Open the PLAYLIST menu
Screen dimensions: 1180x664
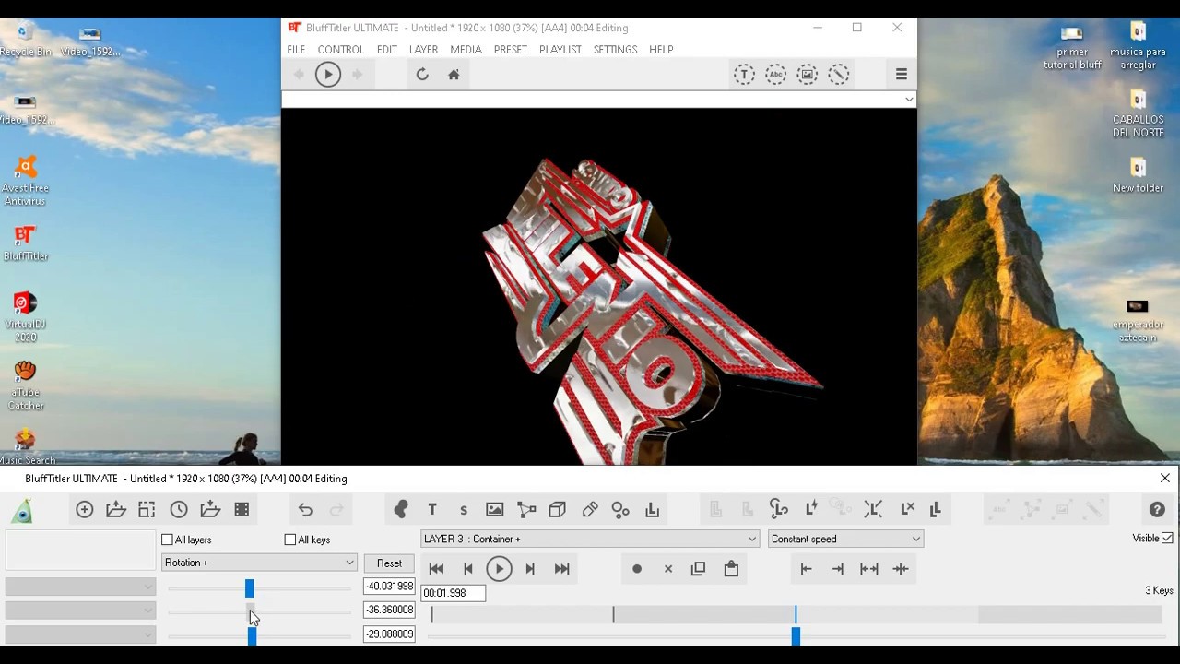click(560, 50)
